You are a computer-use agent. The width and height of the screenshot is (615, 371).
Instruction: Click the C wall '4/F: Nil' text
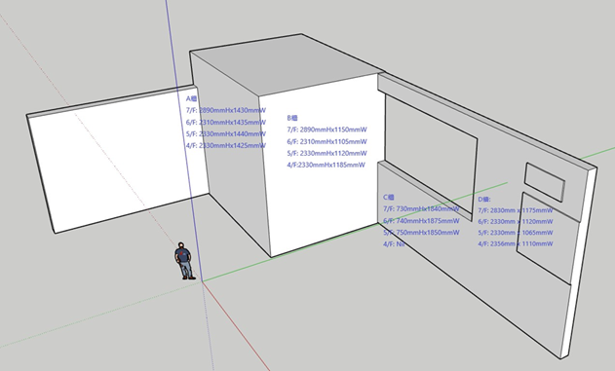394,244
